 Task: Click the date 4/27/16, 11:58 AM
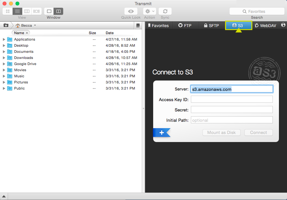coord(121,39)
